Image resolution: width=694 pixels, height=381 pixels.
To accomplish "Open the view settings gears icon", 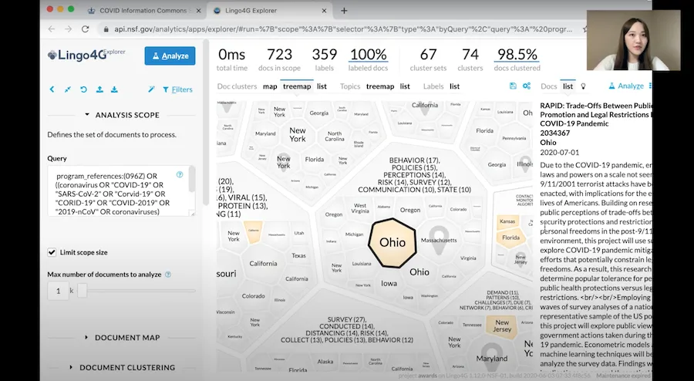I will (x=526, y=86).
